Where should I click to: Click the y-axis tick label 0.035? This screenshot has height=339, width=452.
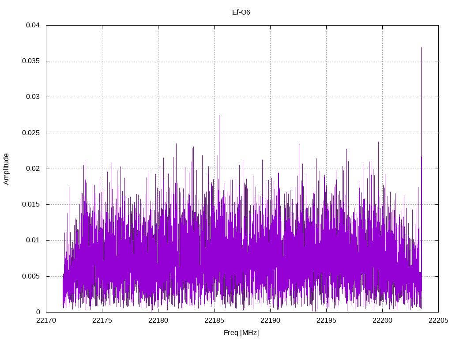31,61
